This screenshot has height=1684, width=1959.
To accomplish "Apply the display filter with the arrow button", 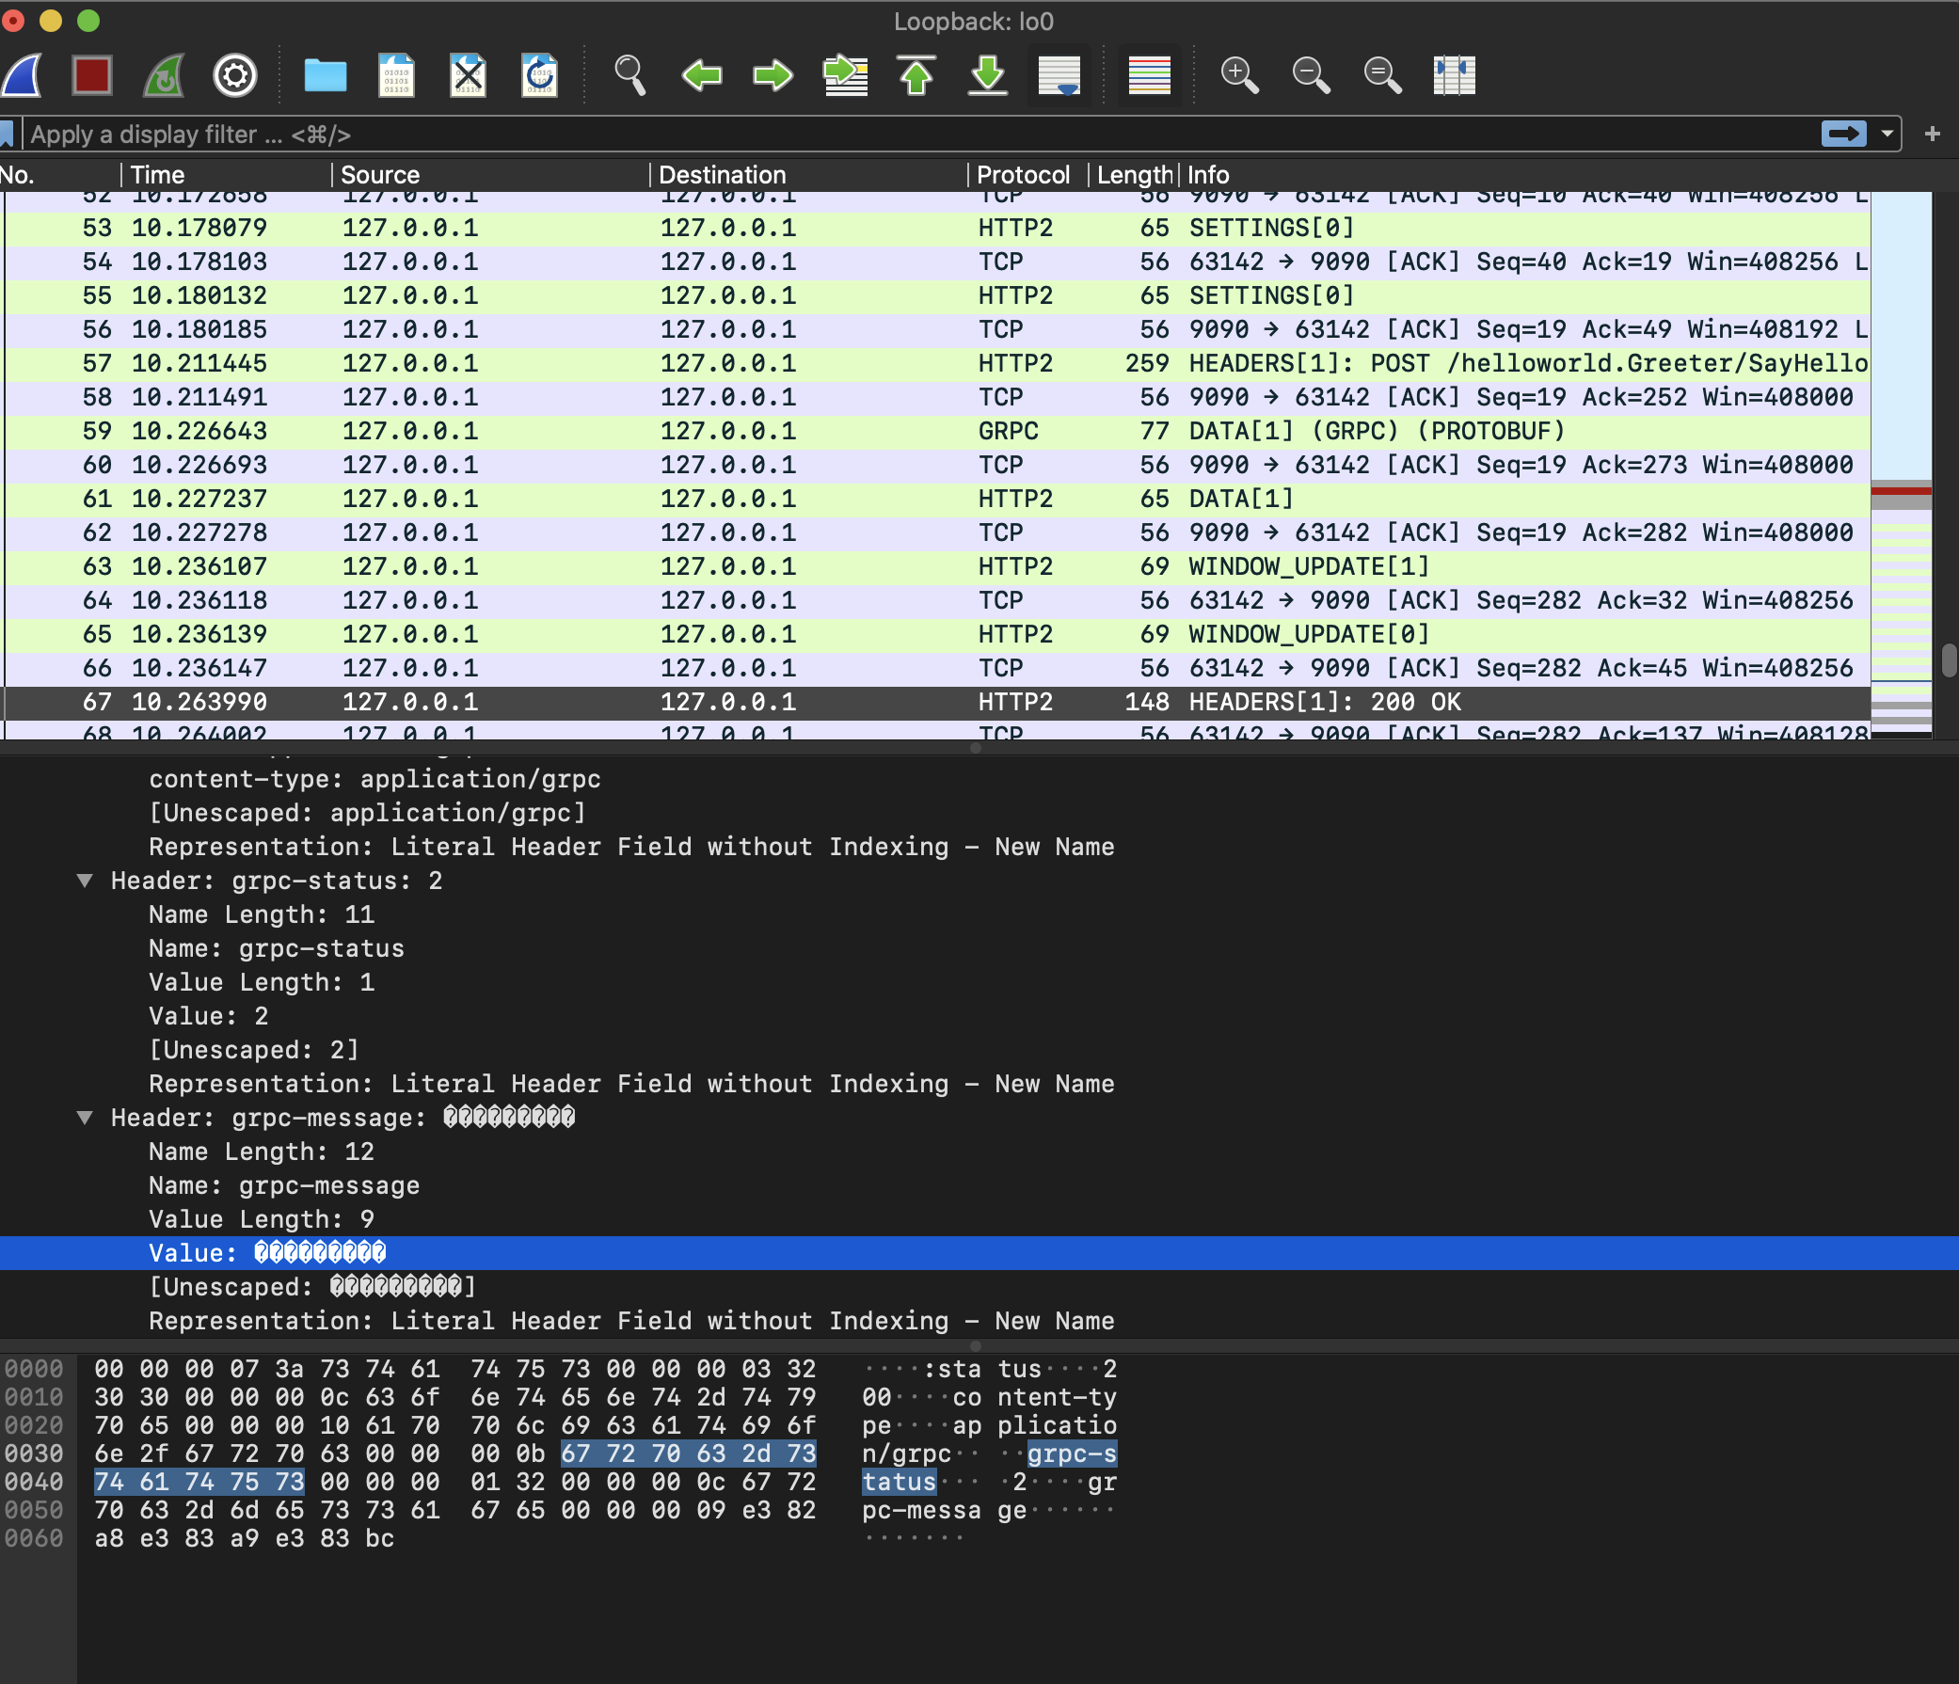I will (1843, 134).
